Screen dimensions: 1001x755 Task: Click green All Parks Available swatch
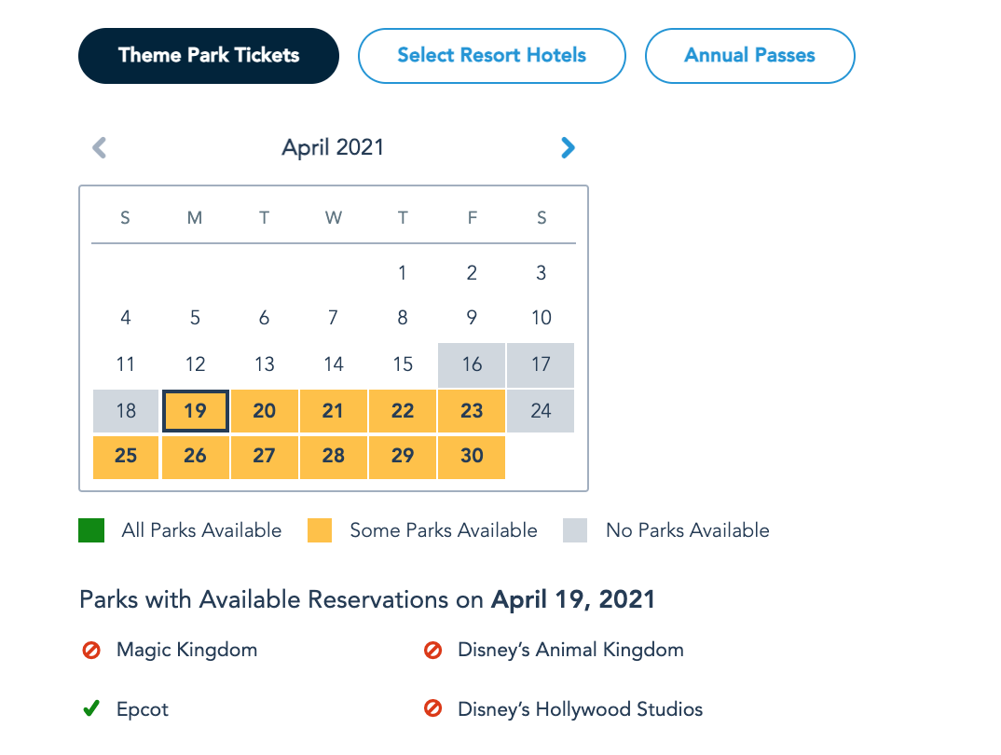tap(91, 530)
